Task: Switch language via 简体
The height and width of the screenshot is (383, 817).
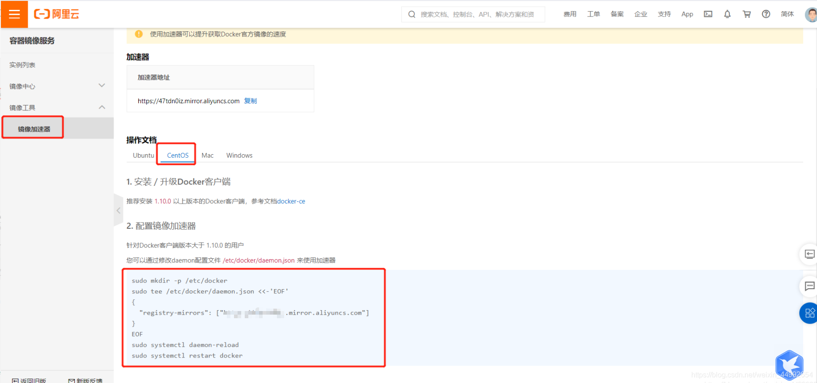Action: (x=787, y=14)
